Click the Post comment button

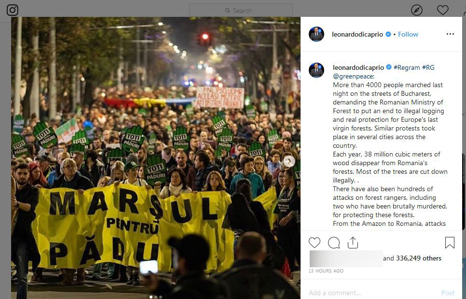point(448,293)
